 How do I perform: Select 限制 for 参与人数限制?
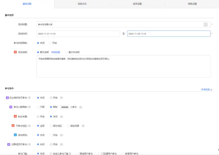(x=51, y=107)
